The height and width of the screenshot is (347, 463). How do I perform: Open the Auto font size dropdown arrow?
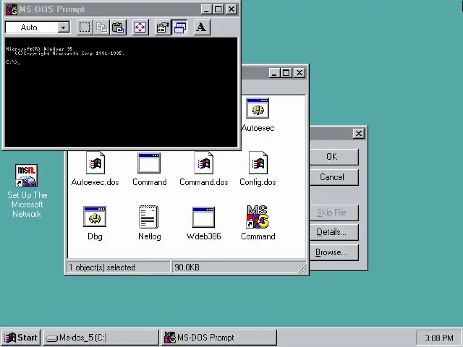(x=63, y=28)
